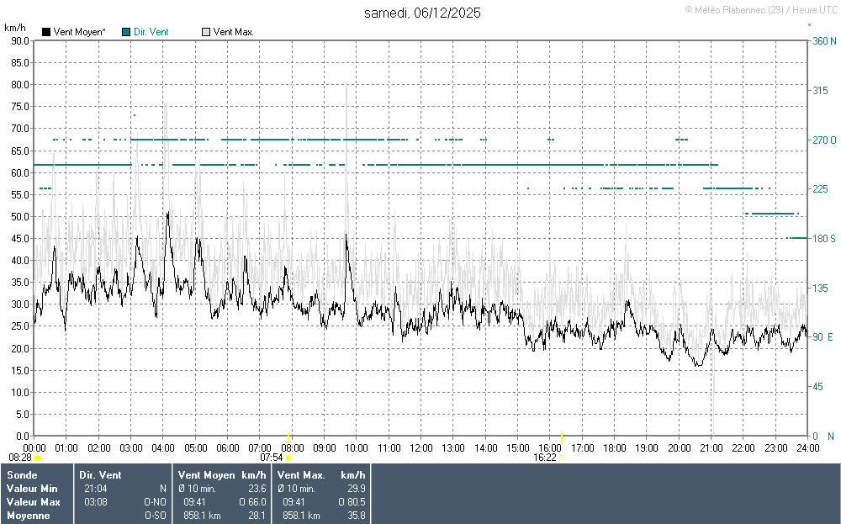This screenshot has width=841, height=524.
Task: Click the Sonde header in the table
Action: [x=22, y=475]
